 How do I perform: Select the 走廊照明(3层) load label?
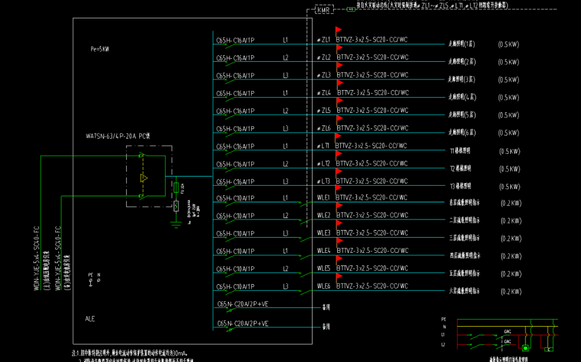pyautogui.click(x=462, y=80)
